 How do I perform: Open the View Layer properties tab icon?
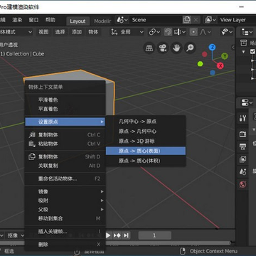pos(242,159)
